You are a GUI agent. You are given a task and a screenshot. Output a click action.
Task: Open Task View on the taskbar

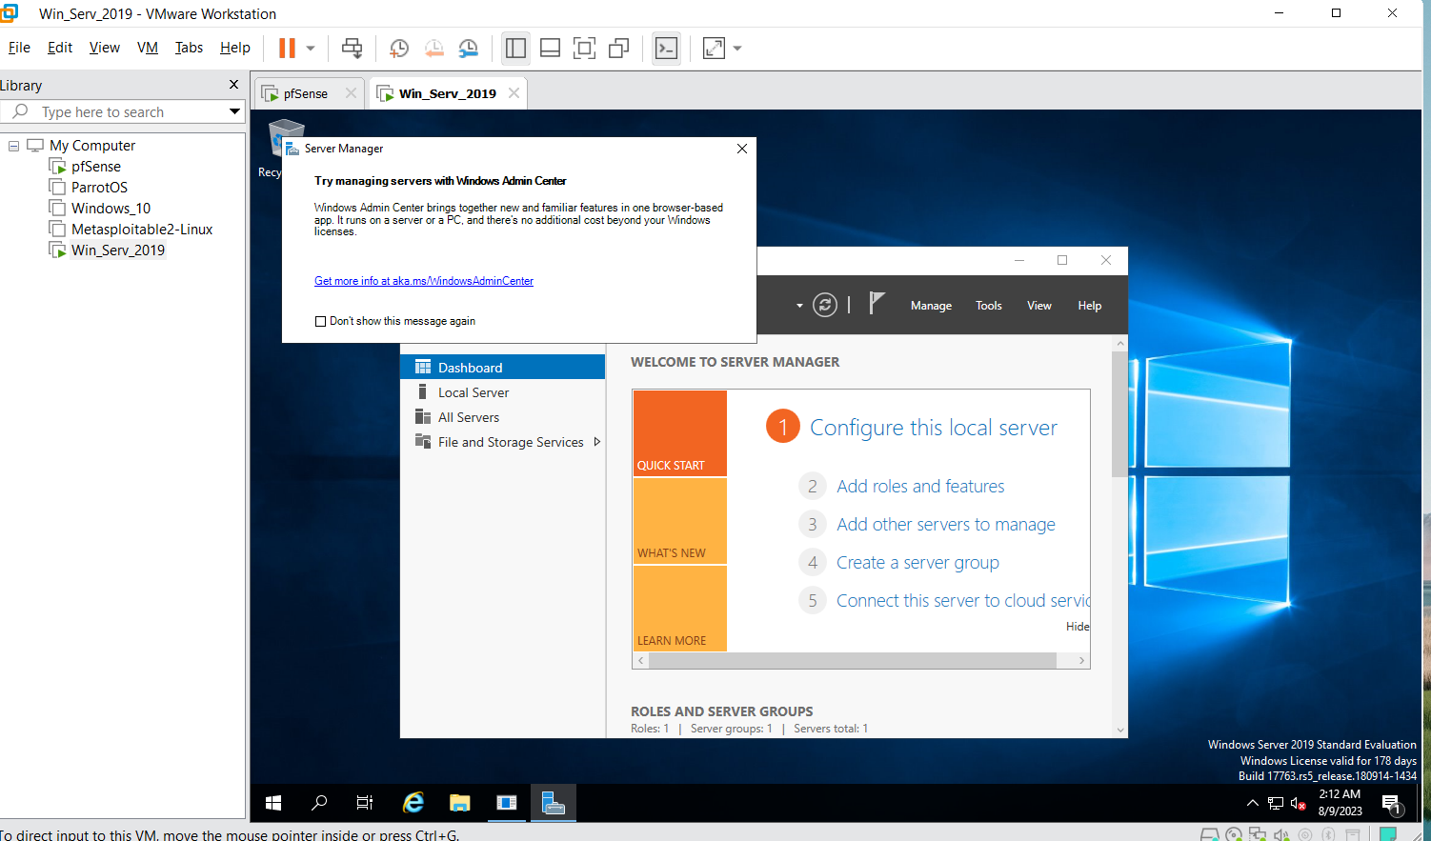click(365, 803)
